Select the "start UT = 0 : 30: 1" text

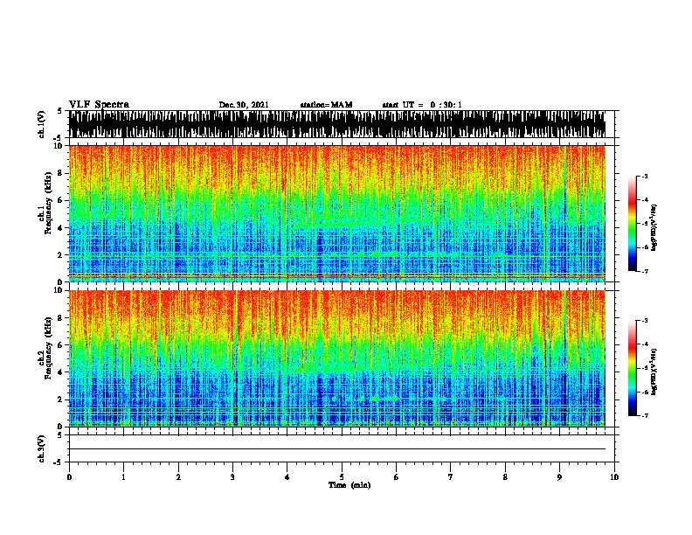click(422, 105)
